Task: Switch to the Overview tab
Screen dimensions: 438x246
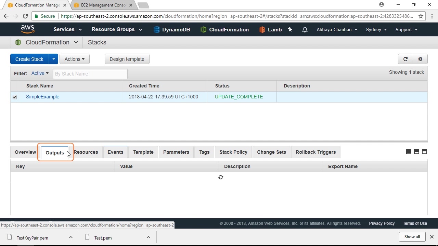Action: click(25, 152)
